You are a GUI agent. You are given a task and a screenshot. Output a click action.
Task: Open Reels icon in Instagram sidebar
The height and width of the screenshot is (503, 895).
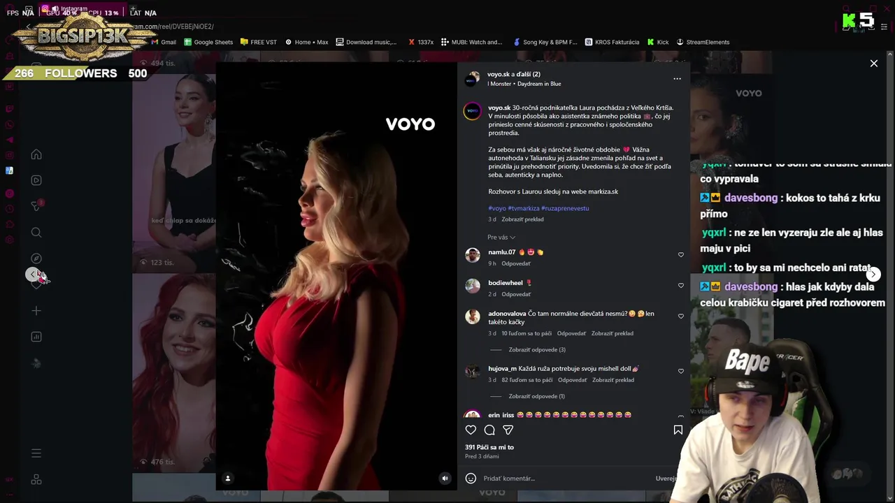[x=36, y=180]
